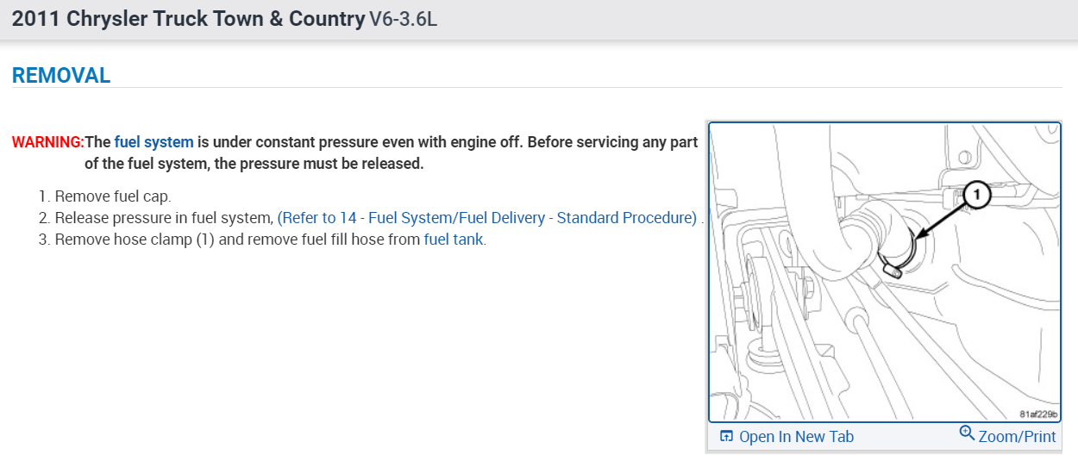Click the Zoom/Print magnifier icon
Screen dimensions: 1078x461
(x=967, y=433)
